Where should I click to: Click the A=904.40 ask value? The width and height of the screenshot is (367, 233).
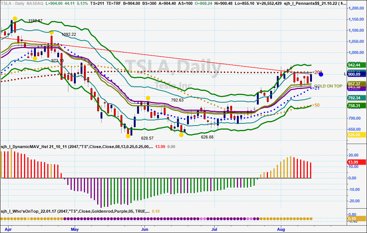pos(167,4)
